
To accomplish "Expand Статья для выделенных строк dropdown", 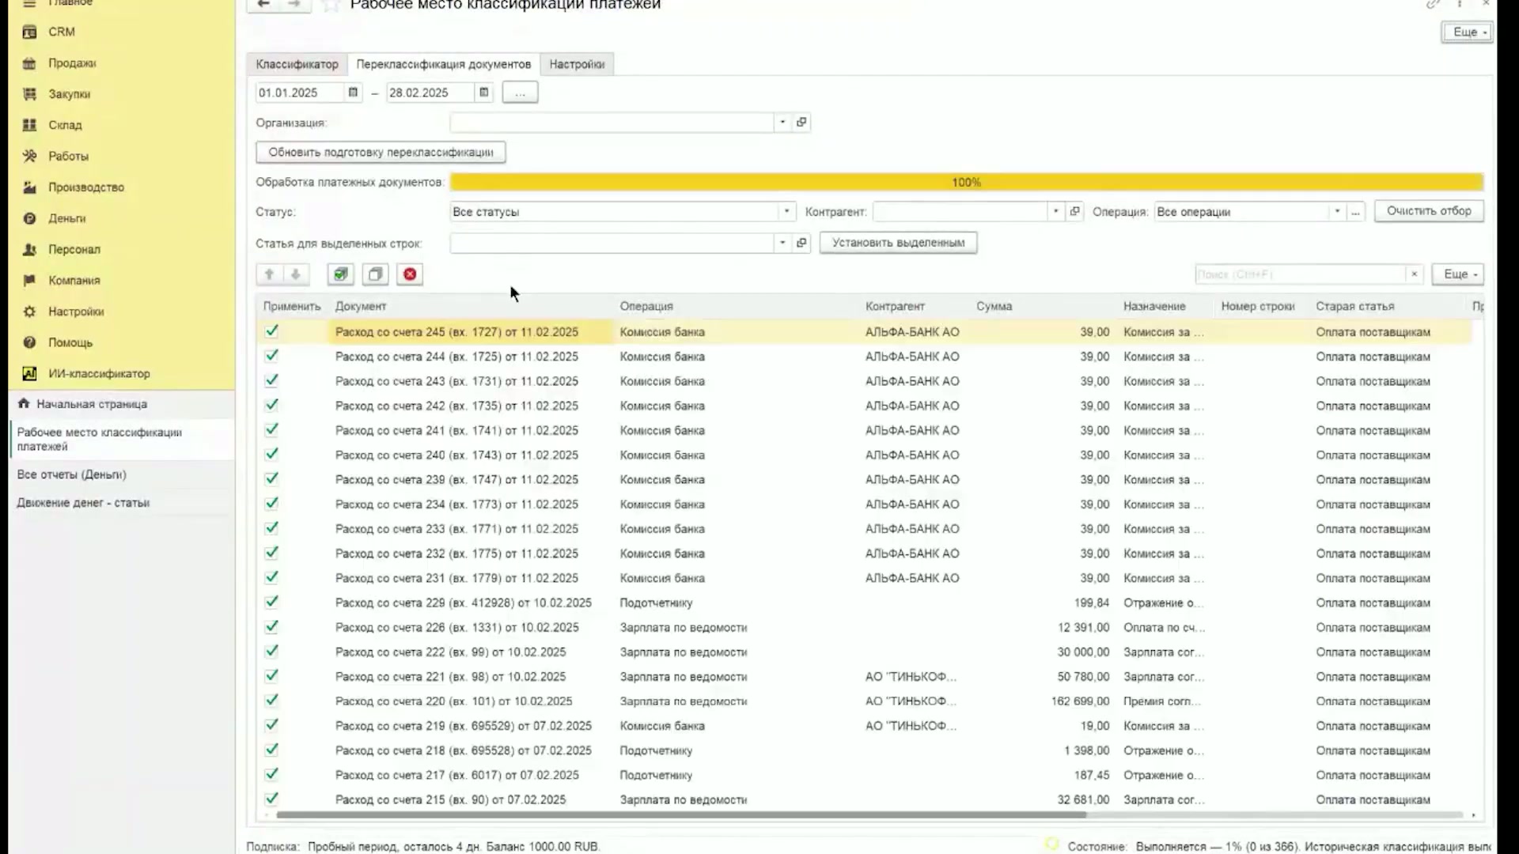I will click(782, 243).
